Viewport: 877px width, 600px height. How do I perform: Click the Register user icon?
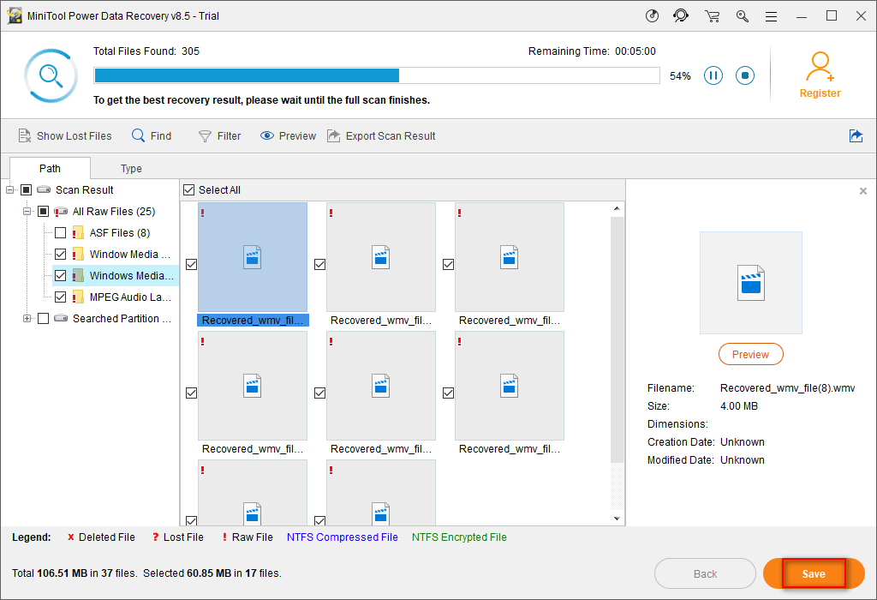tap(820, 67)
